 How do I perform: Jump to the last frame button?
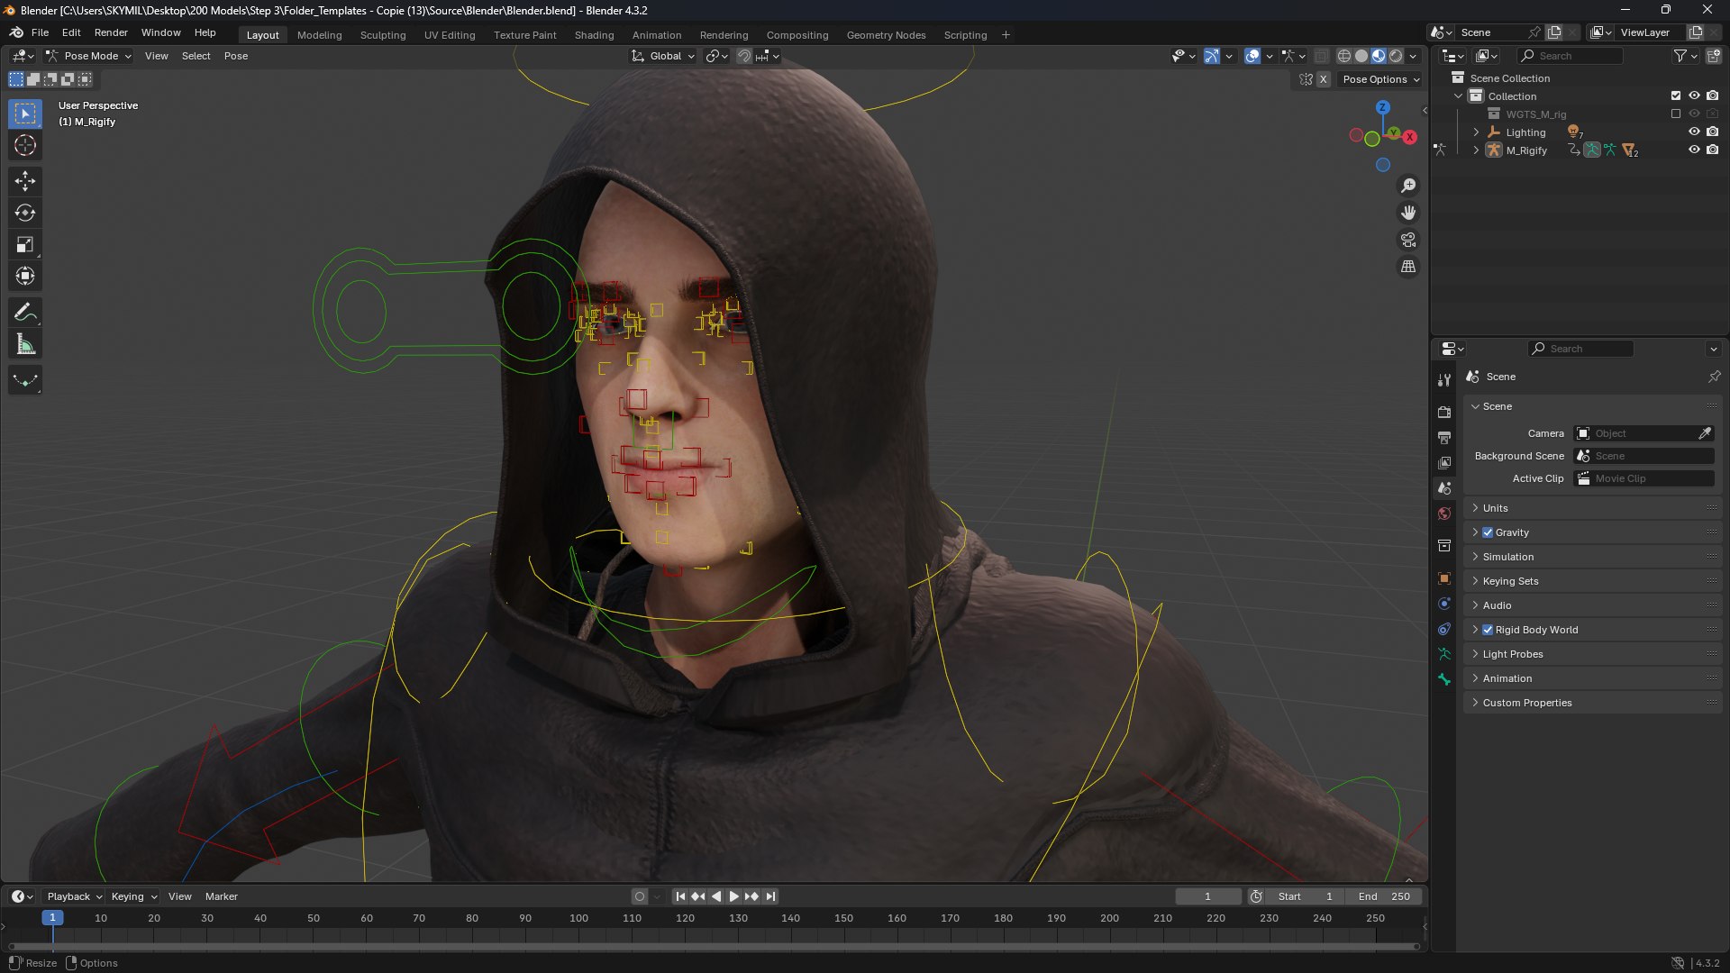[770, 896]
